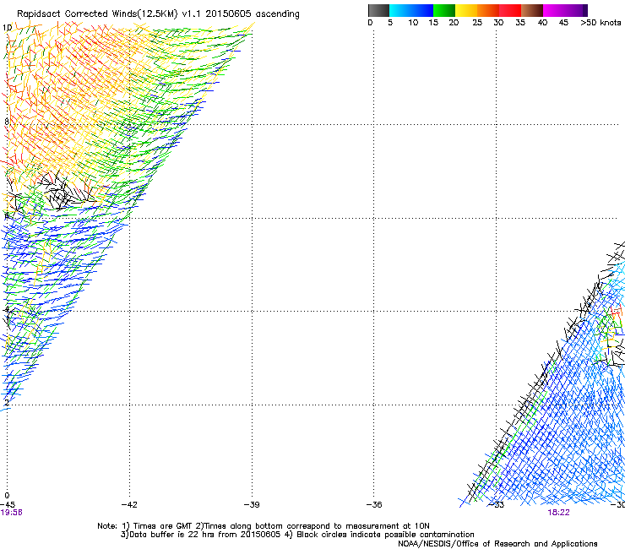Click the purple 19:56 swath time label

click(11, 513)
